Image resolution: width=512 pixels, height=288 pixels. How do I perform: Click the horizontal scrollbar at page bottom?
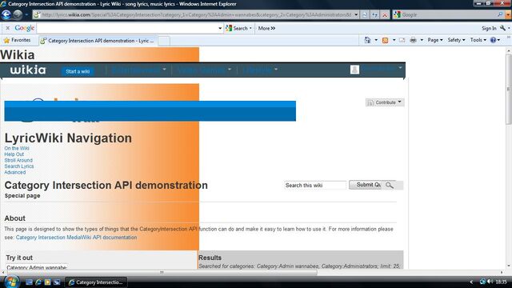[162, 272]
